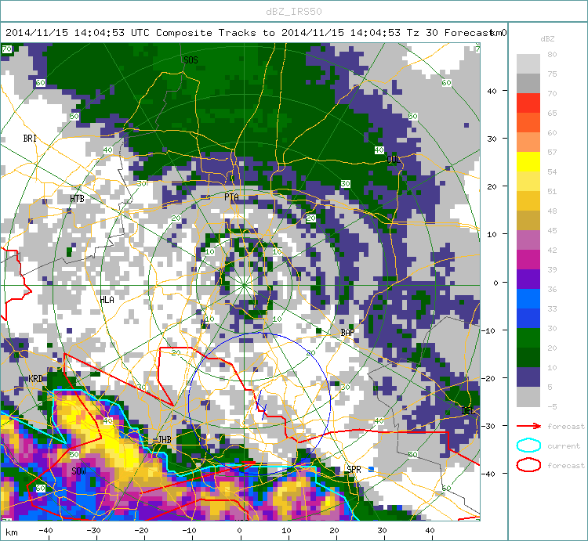Viewport: 588px width, 541px height.
Task: Click -40 on the bottom distance axis
Action: pyautogui.click(x=45, y=531)
